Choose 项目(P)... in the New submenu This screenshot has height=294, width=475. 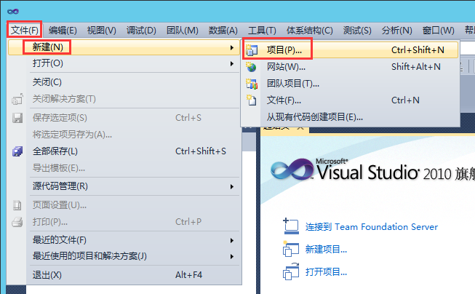(x=351, y=50)
